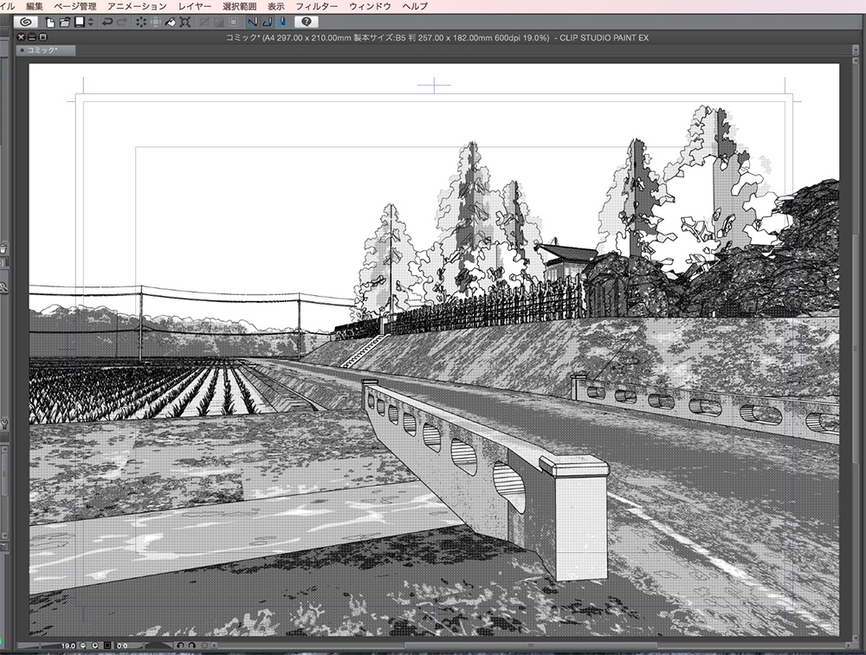Open Help via the question mark icon
Viewport: 866px width, 655px height.
(307, 22)
